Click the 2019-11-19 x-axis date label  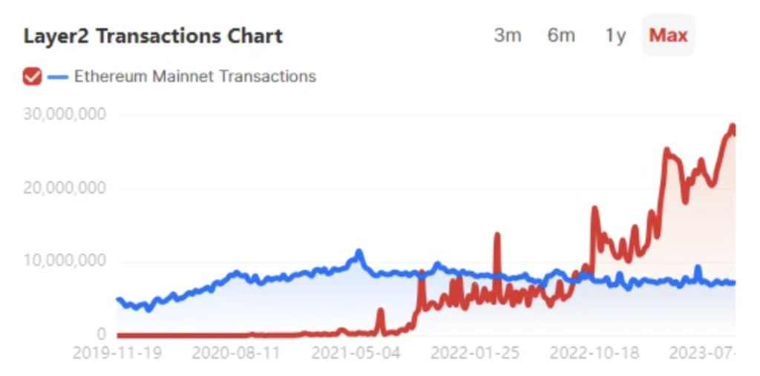[117, 353]
